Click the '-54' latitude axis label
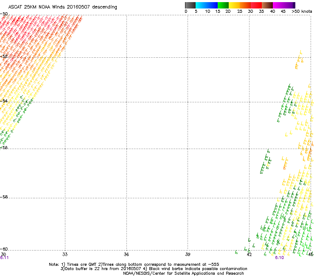The image size is (314, 276). 4,101
